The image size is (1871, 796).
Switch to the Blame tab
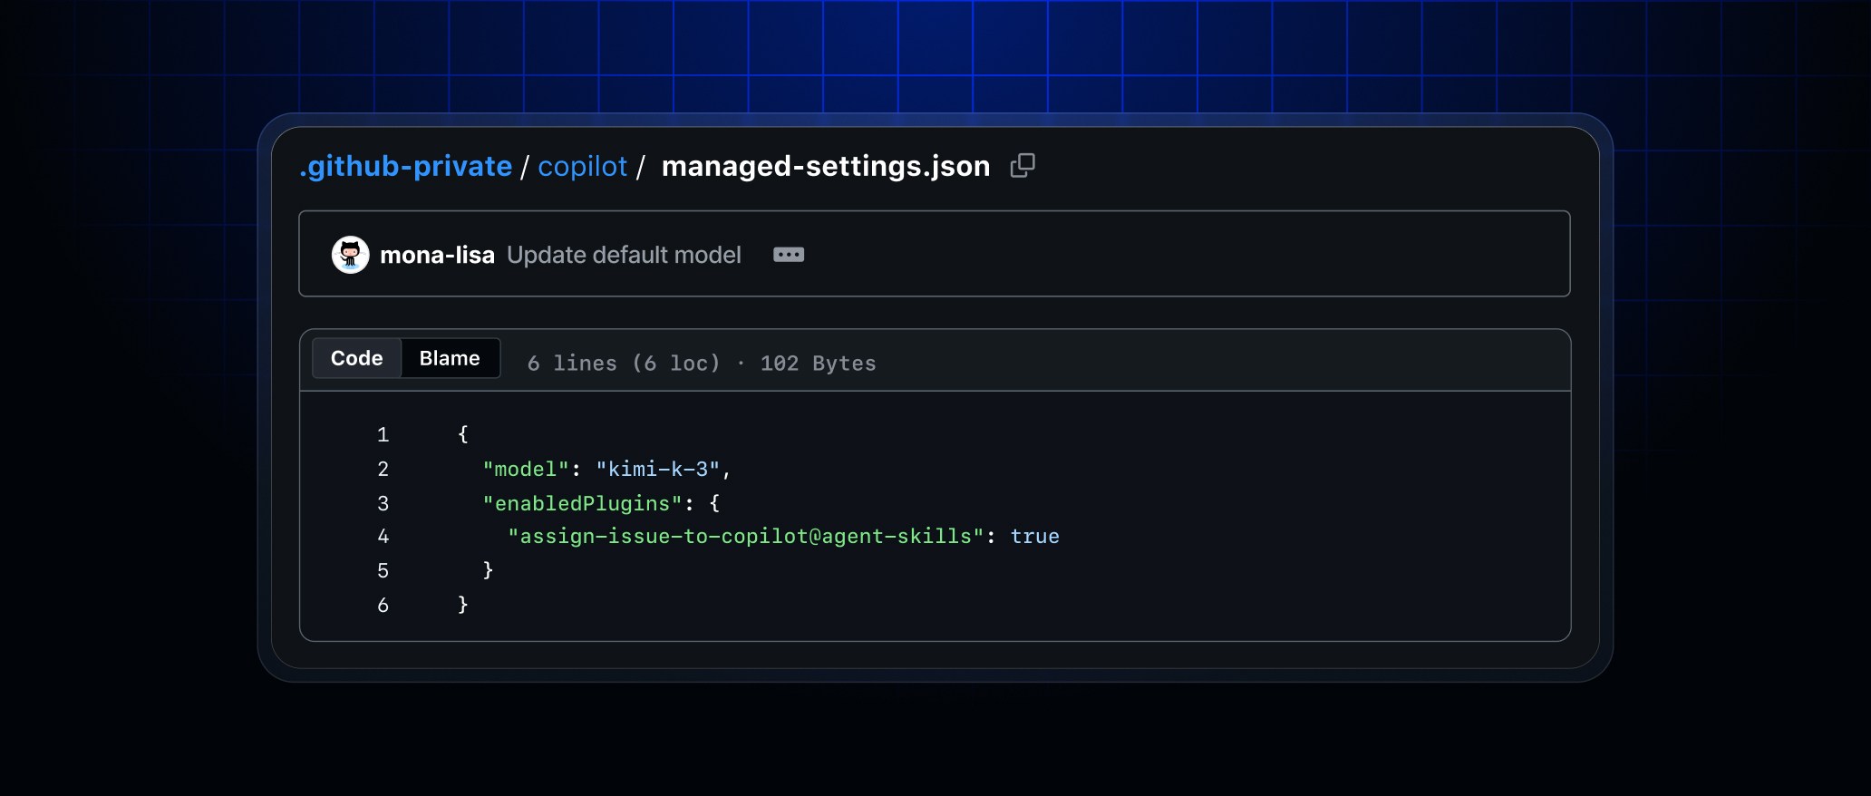(x=450, y=358)
